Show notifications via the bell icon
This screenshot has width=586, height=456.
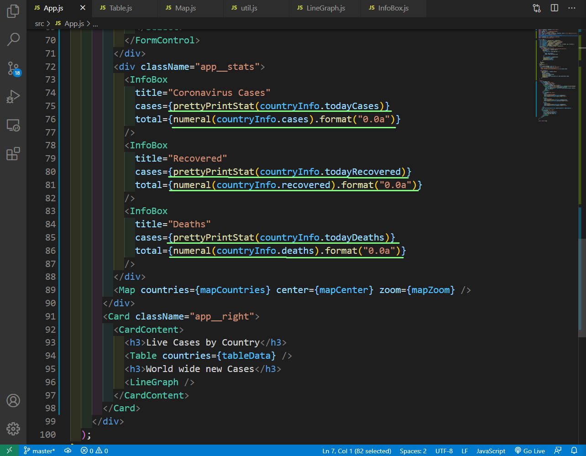click(x=574, y=451)
